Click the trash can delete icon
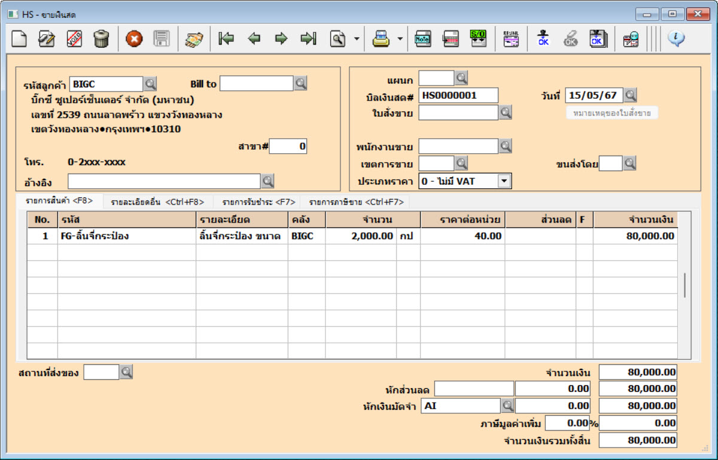 (101, 39)
